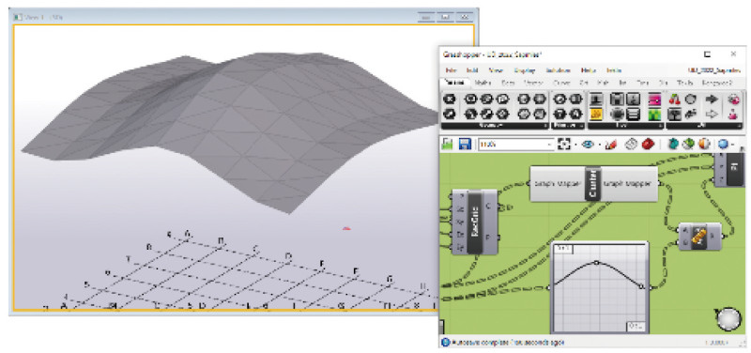Click the Cluster component on the canvas

pyautogui.click(x=593, y=183)
